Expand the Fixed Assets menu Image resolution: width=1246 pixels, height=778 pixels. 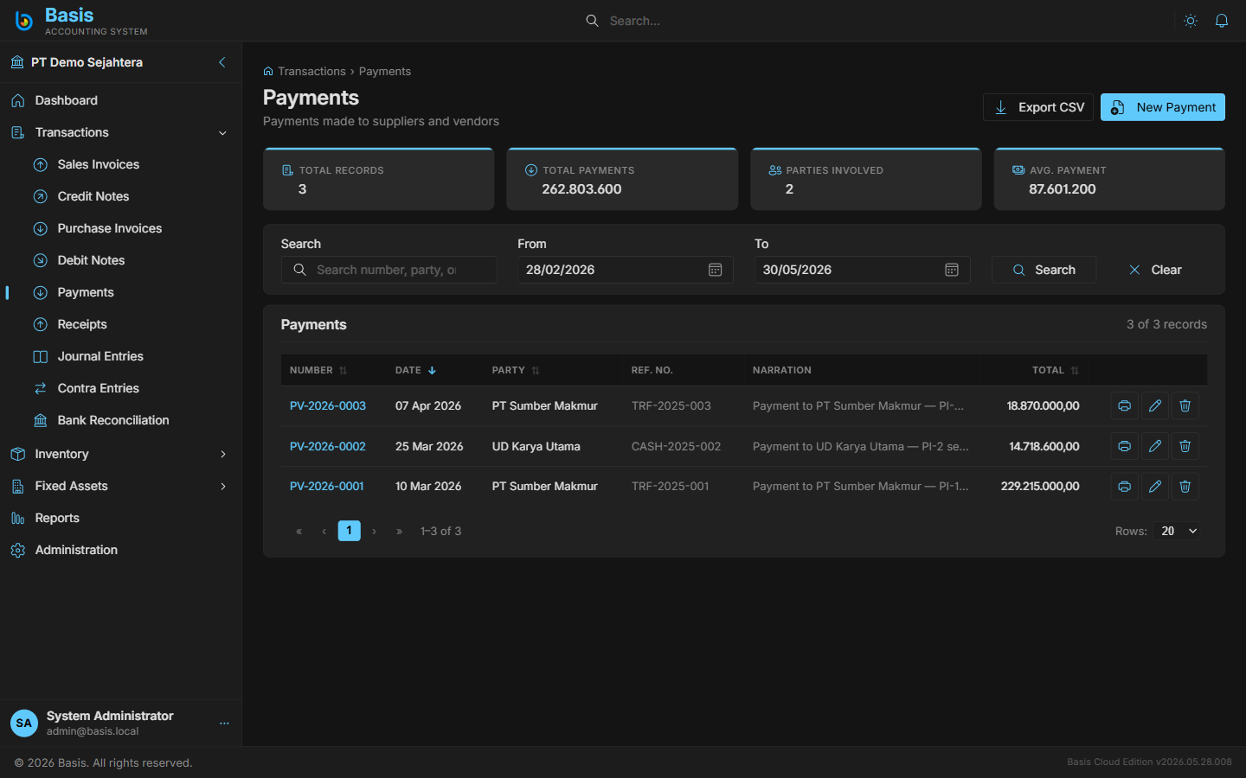tap(121, 486)
